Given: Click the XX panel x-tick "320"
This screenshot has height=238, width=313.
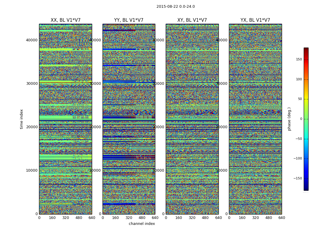Looking at the screenshot, I should pyautogui.click(x=66, y=218).
